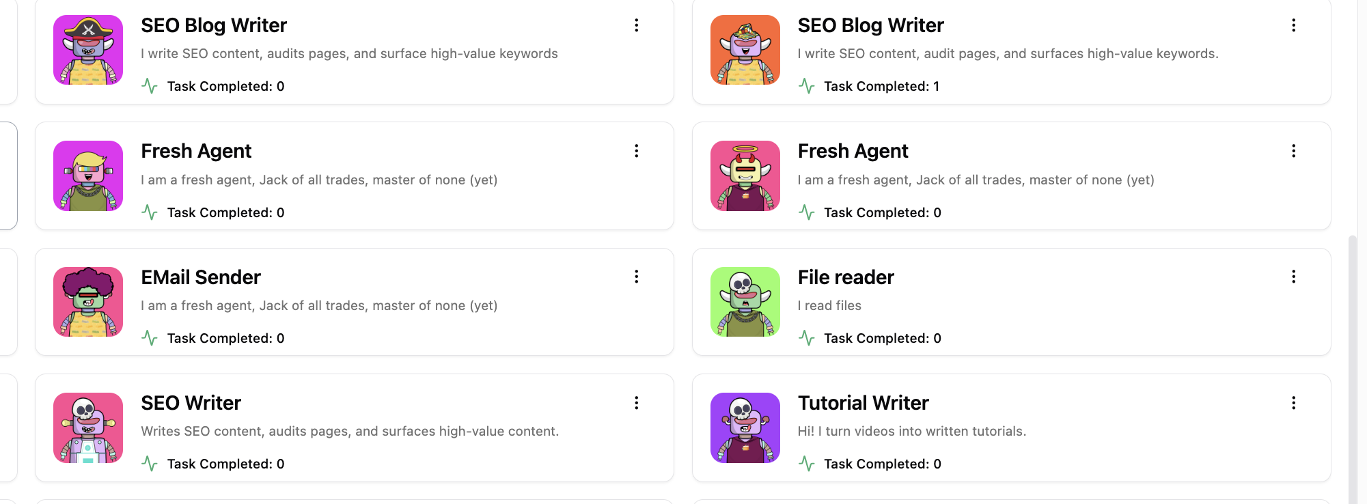The width and height of the screenshot is (1367, 504).
Task: Open the SEO Writer card's three-dot menu
Action: pos(636,403)
